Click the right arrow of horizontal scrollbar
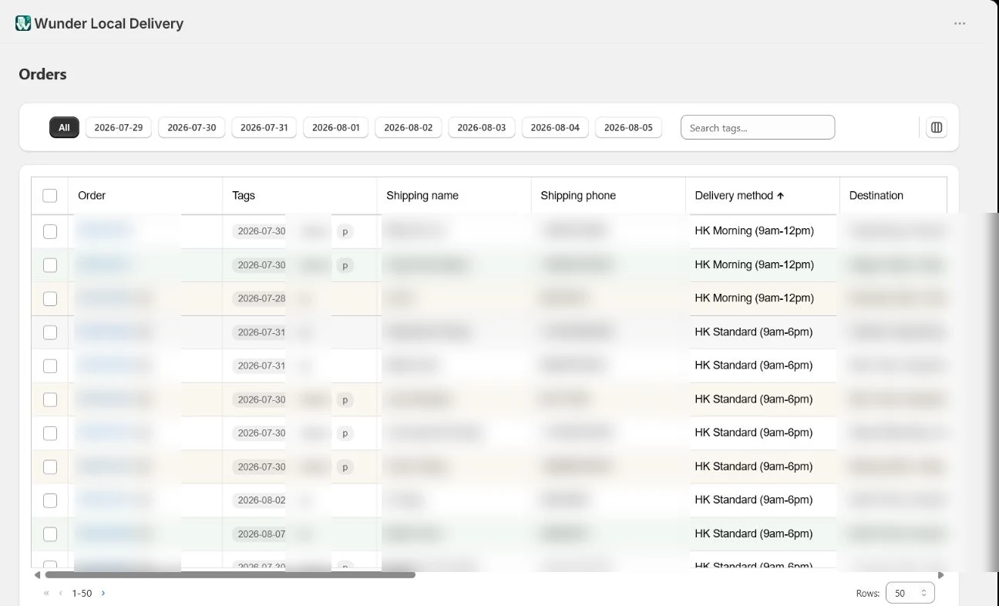Image resolution: width=999 pixels, height=606 pixels. pyautogui.click(x=940, y=575)
